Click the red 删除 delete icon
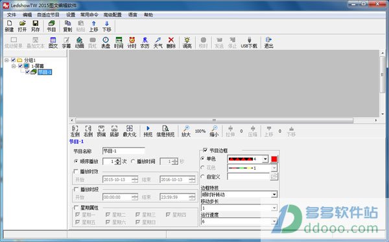 click(x=171, y=43)
